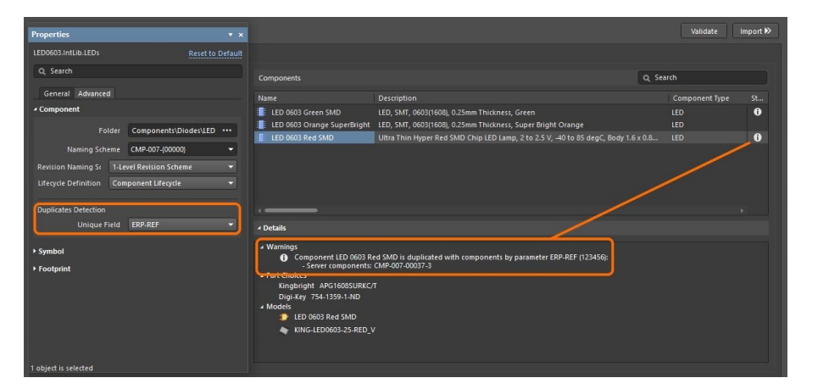
Task: Click the horizontal scrollbar in Components list
Action: click(291, 210)
